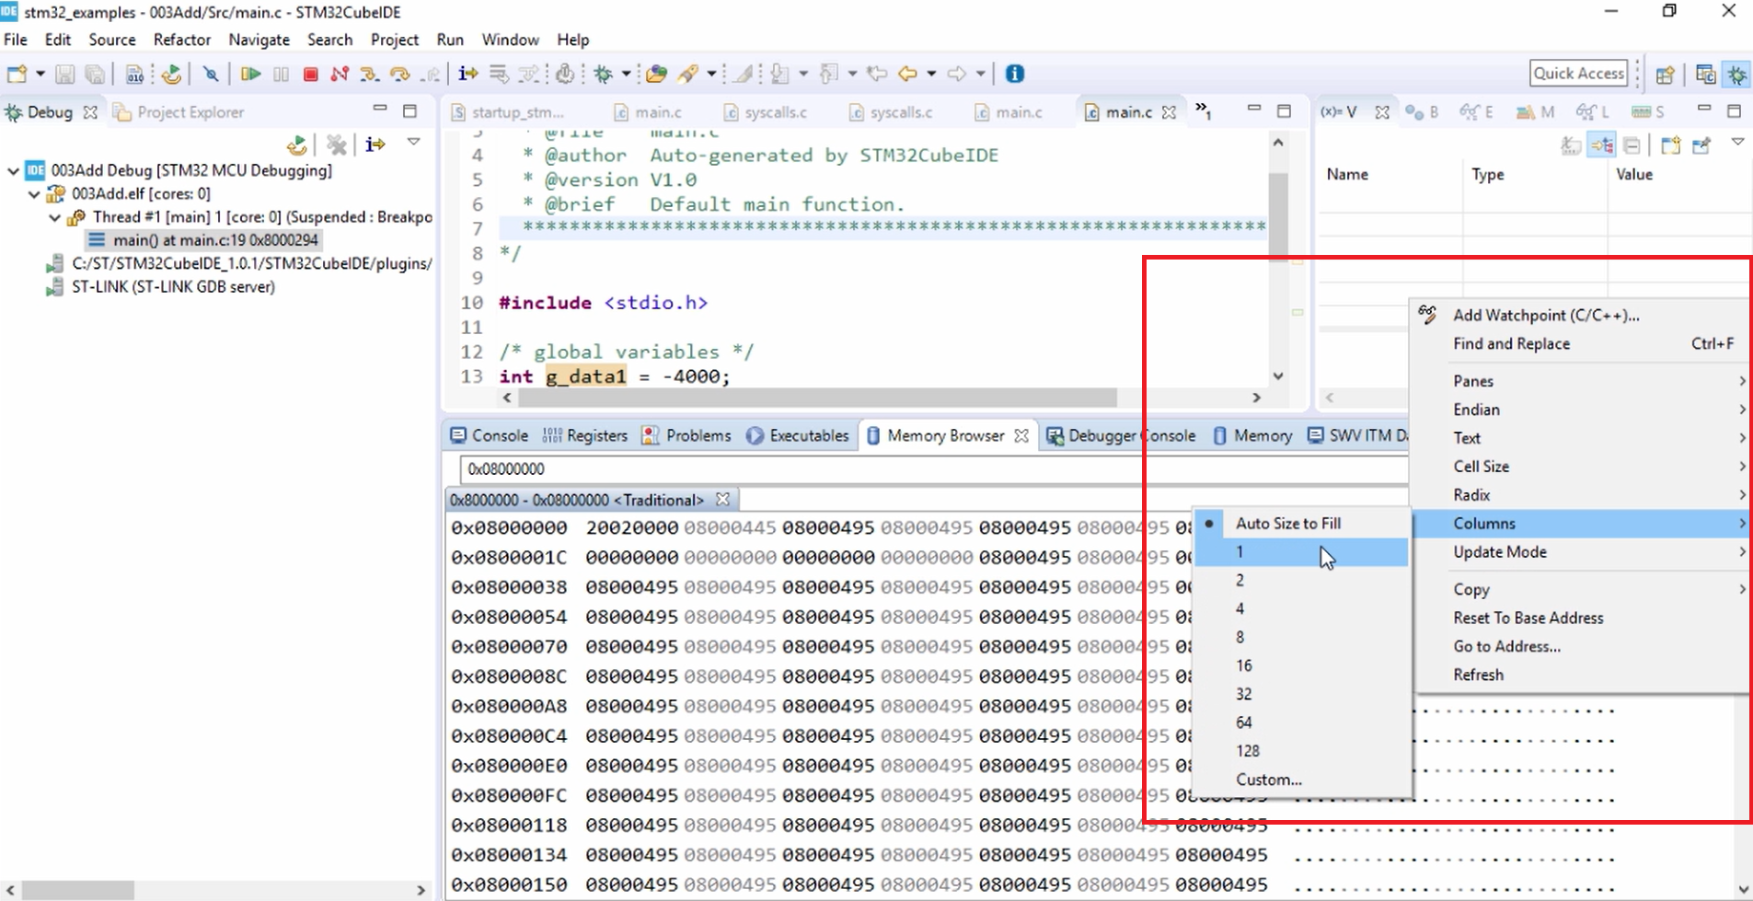This screenshot has height=901, width=1753.
Task: Select Reset To Base Address in the context menu
Action: (x=1528, y=618)
